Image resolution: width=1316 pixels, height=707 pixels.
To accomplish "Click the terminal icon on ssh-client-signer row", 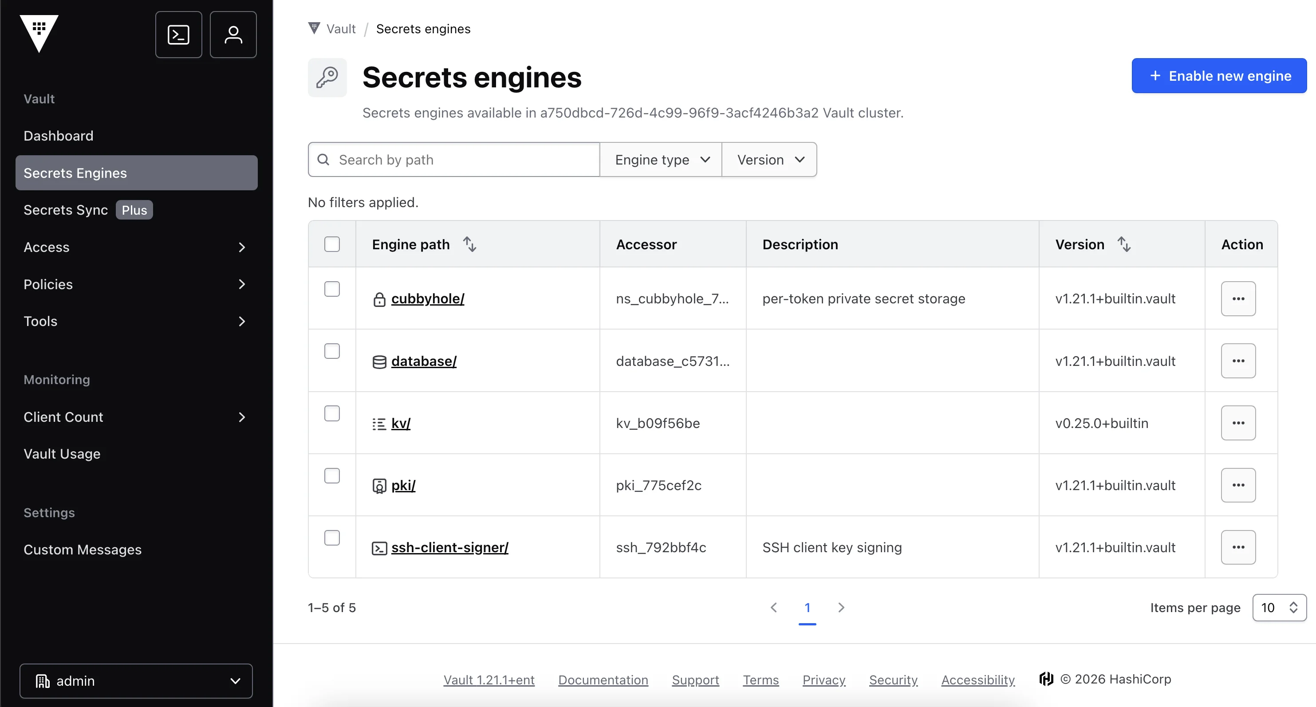I will (379, 547).
